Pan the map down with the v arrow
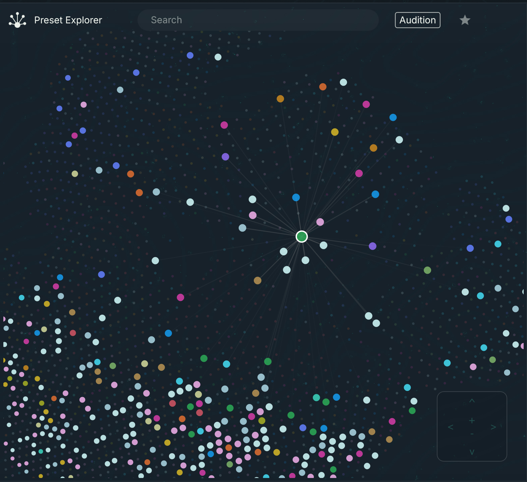The height and width of the screenshot is (482, 527). coord(472,452)
